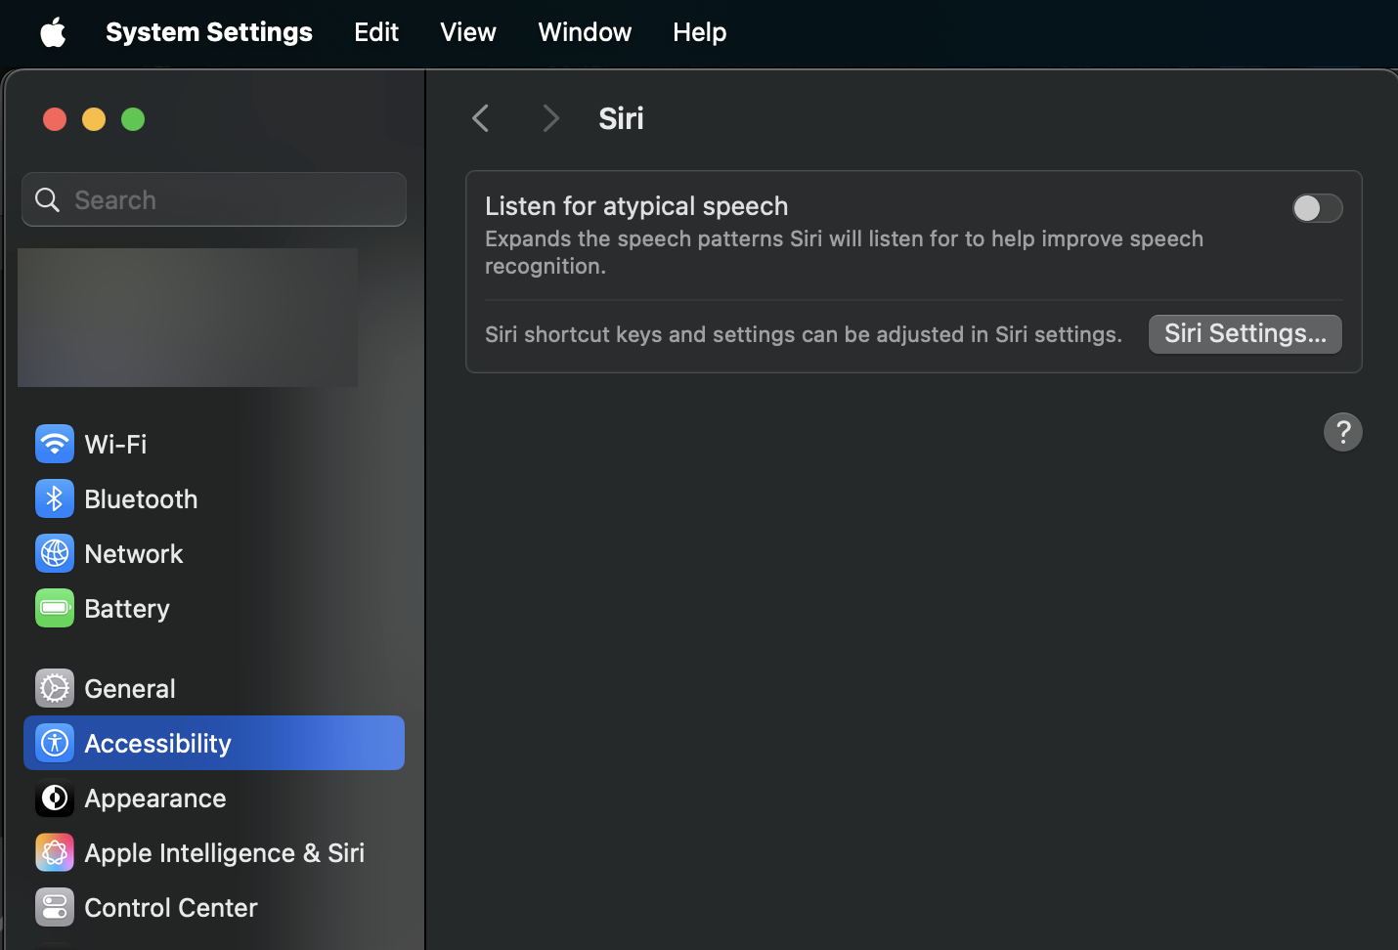
Task: Select the Control Center label
Action: pyautogui.click(x=171, y=907)
